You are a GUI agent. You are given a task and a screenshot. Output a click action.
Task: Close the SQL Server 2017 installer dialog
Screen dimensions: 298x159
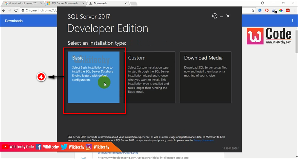point(228,16)
